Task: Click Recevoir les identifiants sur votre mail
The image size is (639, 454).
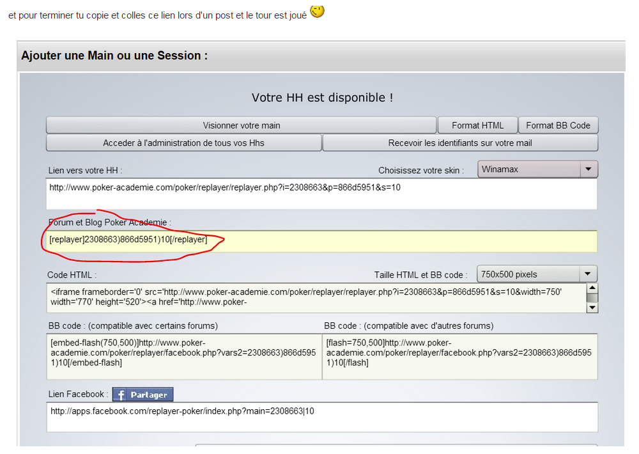Action: coord(460,143)
